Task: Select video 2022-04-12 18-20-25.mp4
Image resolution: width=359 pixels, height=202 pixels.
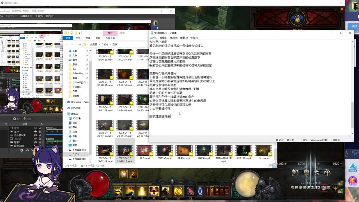Action: pyautogui.click(x=105, y=55)
